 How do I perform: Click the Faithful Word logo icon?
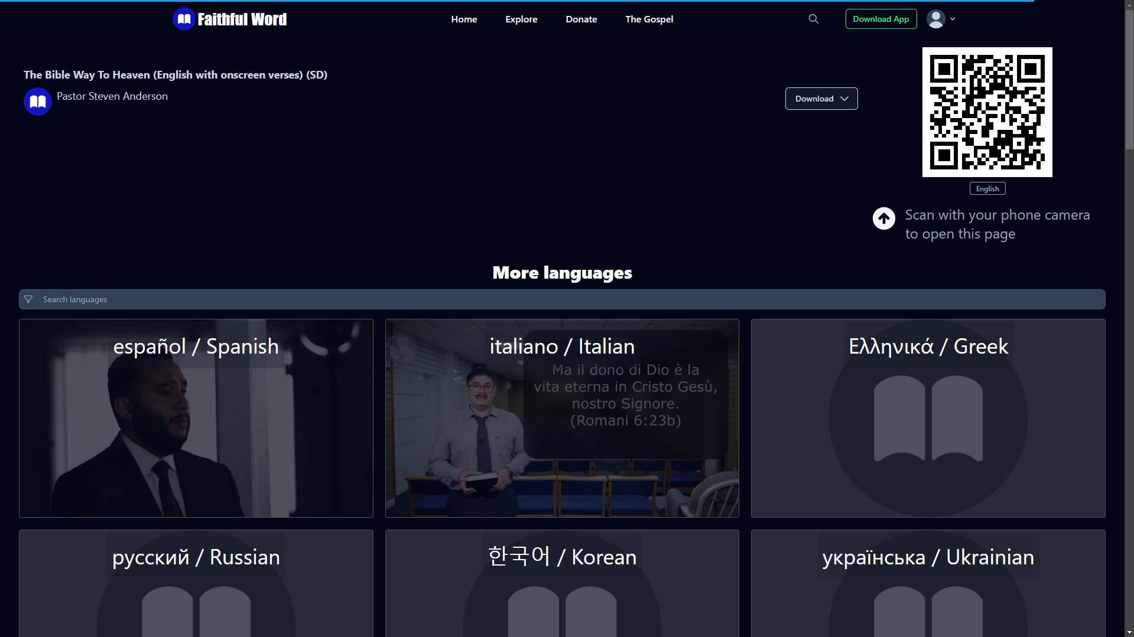pos(184,19)
